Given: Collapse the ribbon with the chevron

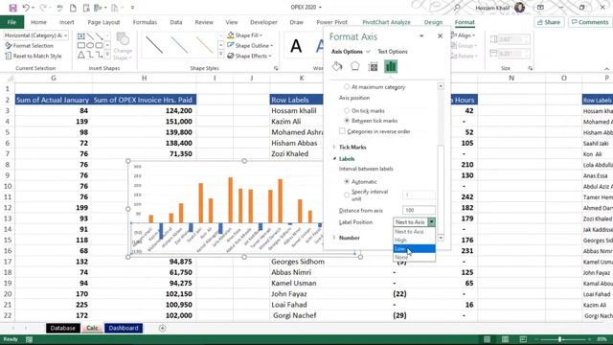Looking at the screenshot, I should [606, 69].
